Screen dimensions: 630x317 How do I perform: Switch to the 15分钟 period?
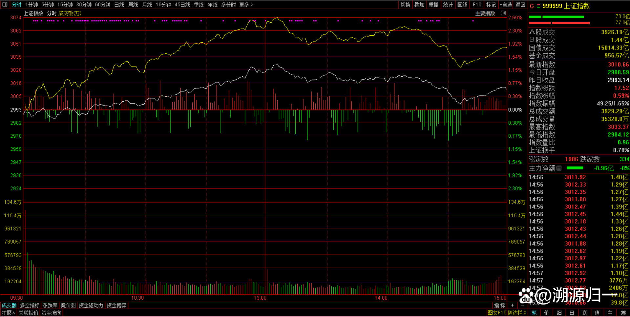pos(65,5)
